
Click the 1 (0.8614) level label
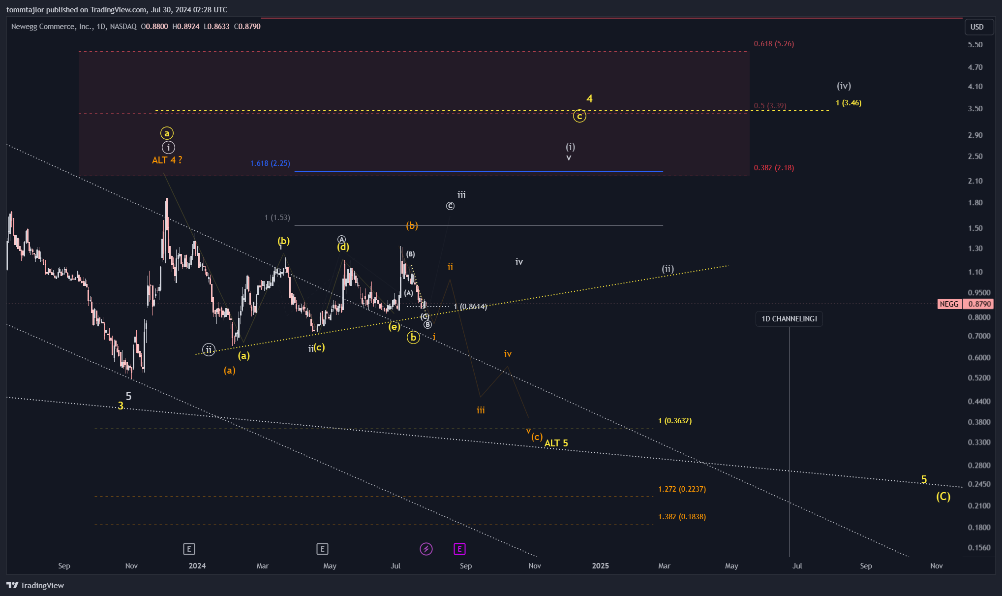pos(470,307)
